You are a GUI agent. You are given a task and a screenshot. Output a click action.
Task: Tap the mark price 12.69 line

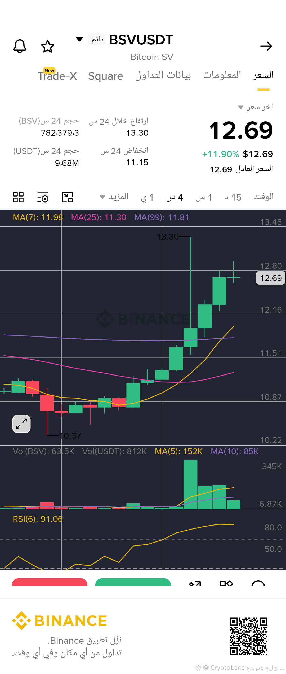[242, 169]
